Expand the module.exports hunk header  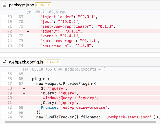pos(64,69)
